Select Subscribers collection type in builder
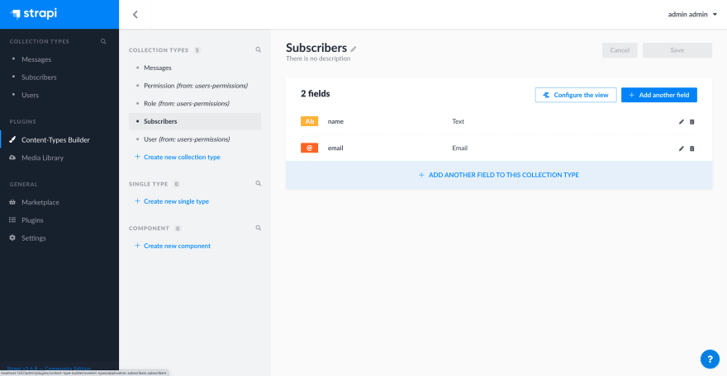The image size is (727, 376). pos(195,121)
